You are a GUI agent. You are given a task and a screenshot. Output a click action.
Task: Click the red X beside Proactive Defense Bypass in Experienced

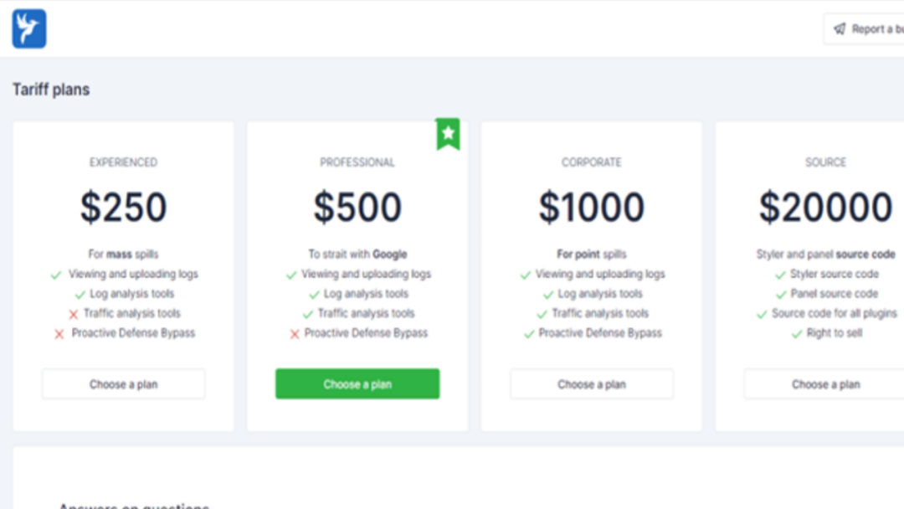pos(59,334)
